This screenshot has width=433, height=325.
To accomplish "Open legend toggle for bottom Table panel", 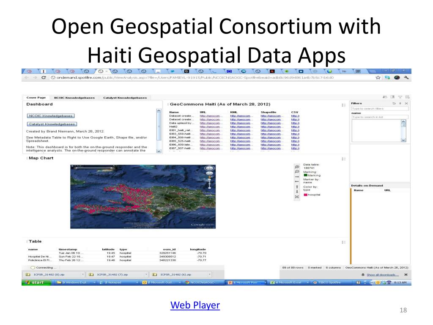I will 343,242.
